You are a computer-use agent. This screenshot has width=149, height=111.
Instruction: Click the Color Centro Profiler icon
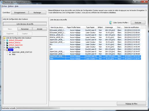[111, 23]
